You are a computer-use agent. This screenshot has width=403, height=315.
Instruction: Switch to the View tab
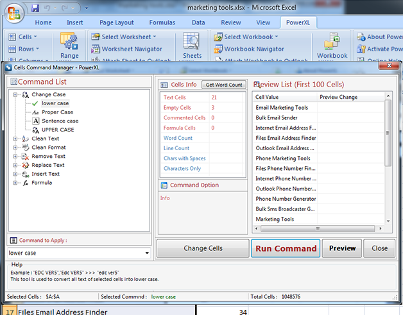click(x=263, y=22)
